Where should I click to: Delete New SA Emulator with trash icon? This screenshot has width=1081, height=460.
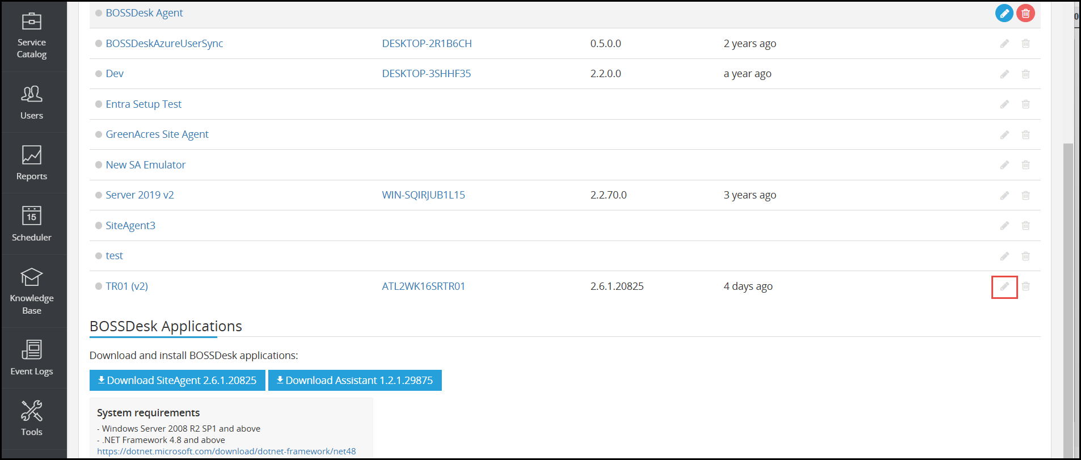pos(1025,165)
